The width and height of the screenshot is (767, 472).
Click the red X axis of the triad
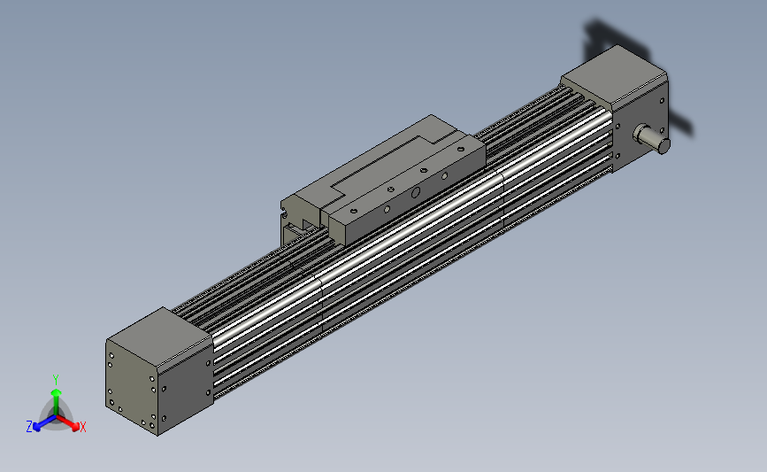(x=70, y=423)
